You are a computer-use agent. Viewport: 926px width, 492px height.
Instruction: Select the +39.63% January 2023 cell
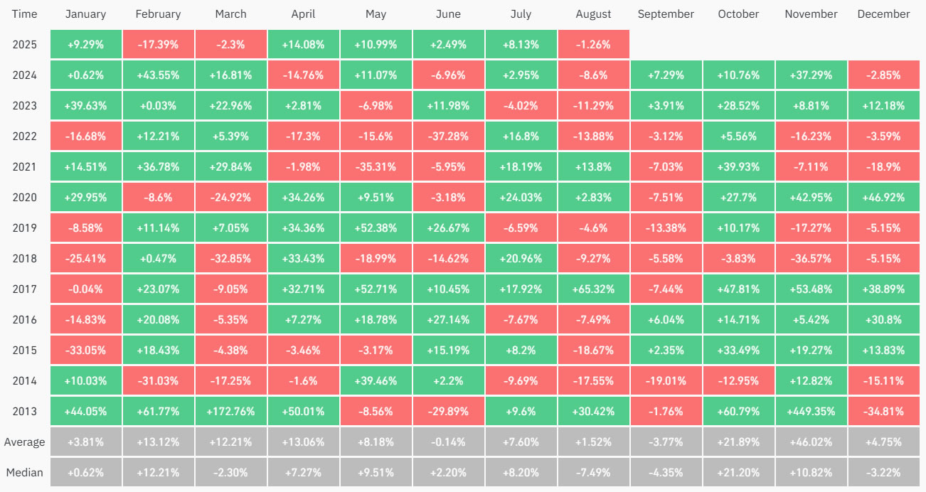(x=85, y=105)
